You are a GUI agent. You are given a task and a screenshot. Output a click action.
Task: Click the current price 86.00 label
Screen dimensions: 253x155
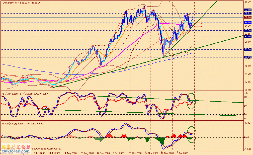(x=248, y=17)
